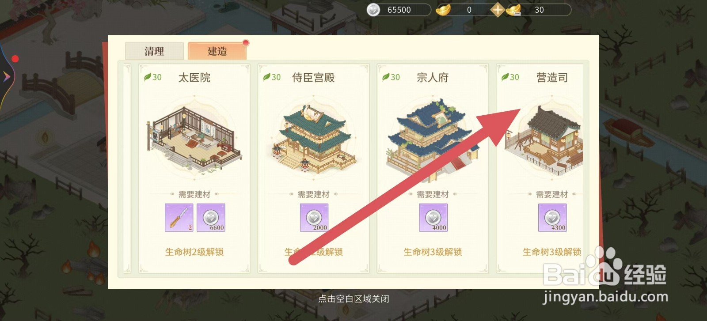Click the 4000 silver coin material icon
This screenshot has width=707, height=321.
click(x=433, y=218)
